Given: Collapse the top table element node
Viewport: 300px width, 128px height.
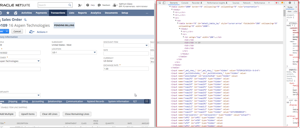Looking at the screenshot, I should [x=170, y=7].
